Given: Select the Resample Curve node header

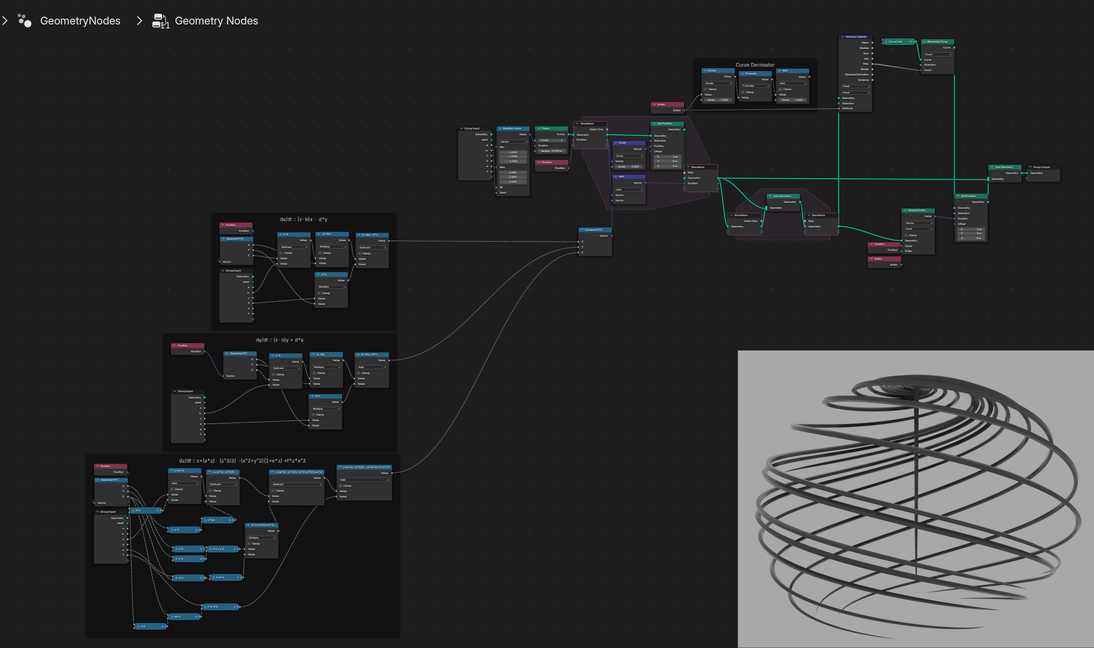Looking at the screenshot, I should [937, 42].
